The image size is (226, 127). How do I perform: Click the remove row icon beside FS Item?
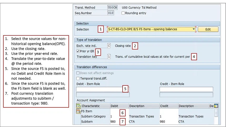click(x=78, y=111)
